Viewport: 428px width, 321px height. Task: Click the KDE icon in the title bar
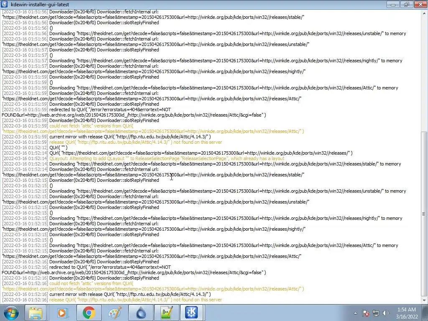tap(4, 4)
